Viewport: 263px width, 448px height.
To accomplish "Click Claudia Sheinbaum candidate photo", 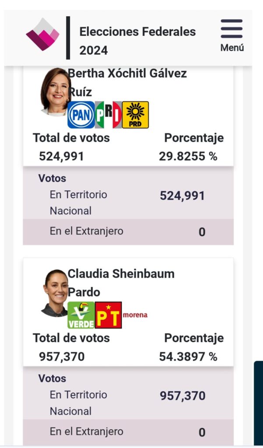I will (55, 293).
